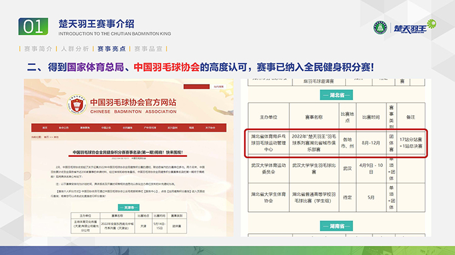Image resolution: width=455 pixels, height=255 pixels.
Task: Click subtitle INTRODUCTION TO THE CHUTIAN BADMINTON KING
Action: pos(115,33)
